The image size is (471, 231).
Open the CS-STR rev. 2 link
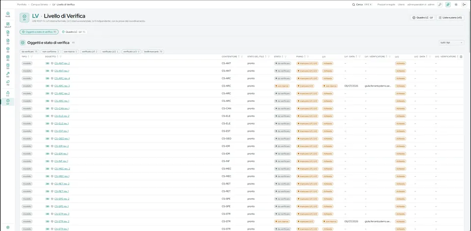pyautogui.click(x=62, y=221)
